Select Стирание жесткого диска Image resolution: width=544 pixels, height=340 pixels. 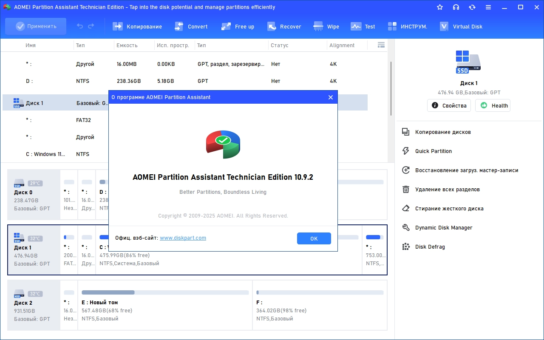(x=442, y=209)
